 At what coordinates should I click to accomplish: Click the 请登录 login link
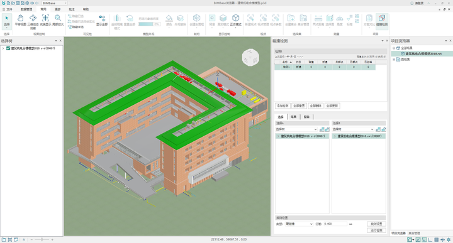click(x=417, y=3)
